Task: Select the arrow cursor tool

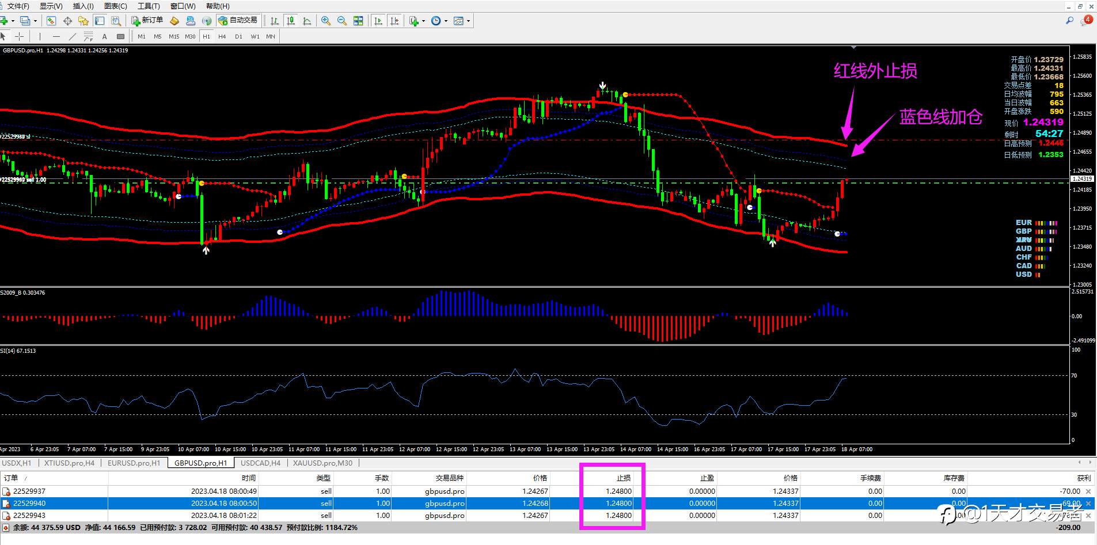Action: click(3, 36)
